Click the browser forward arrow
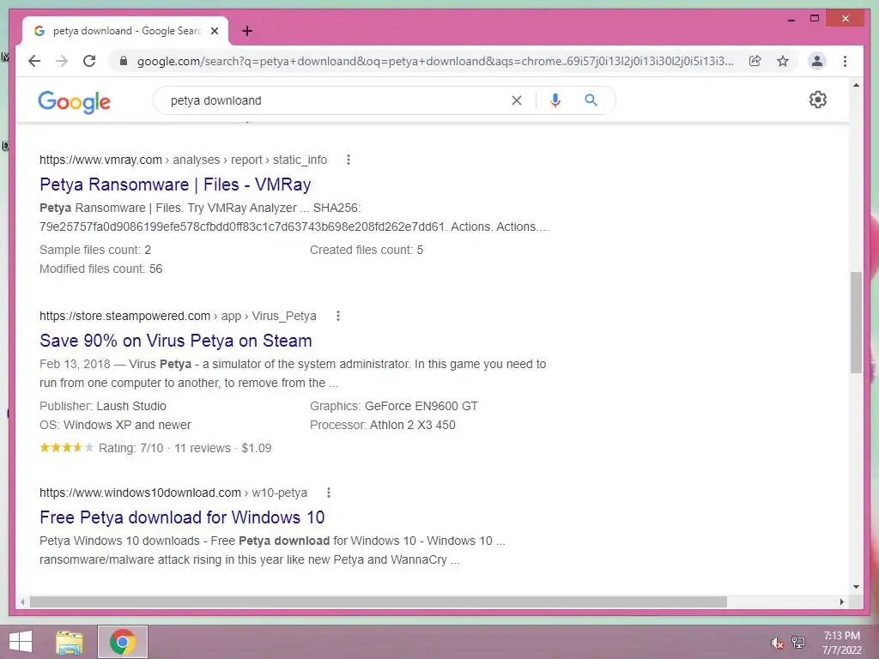 point(62,61)
